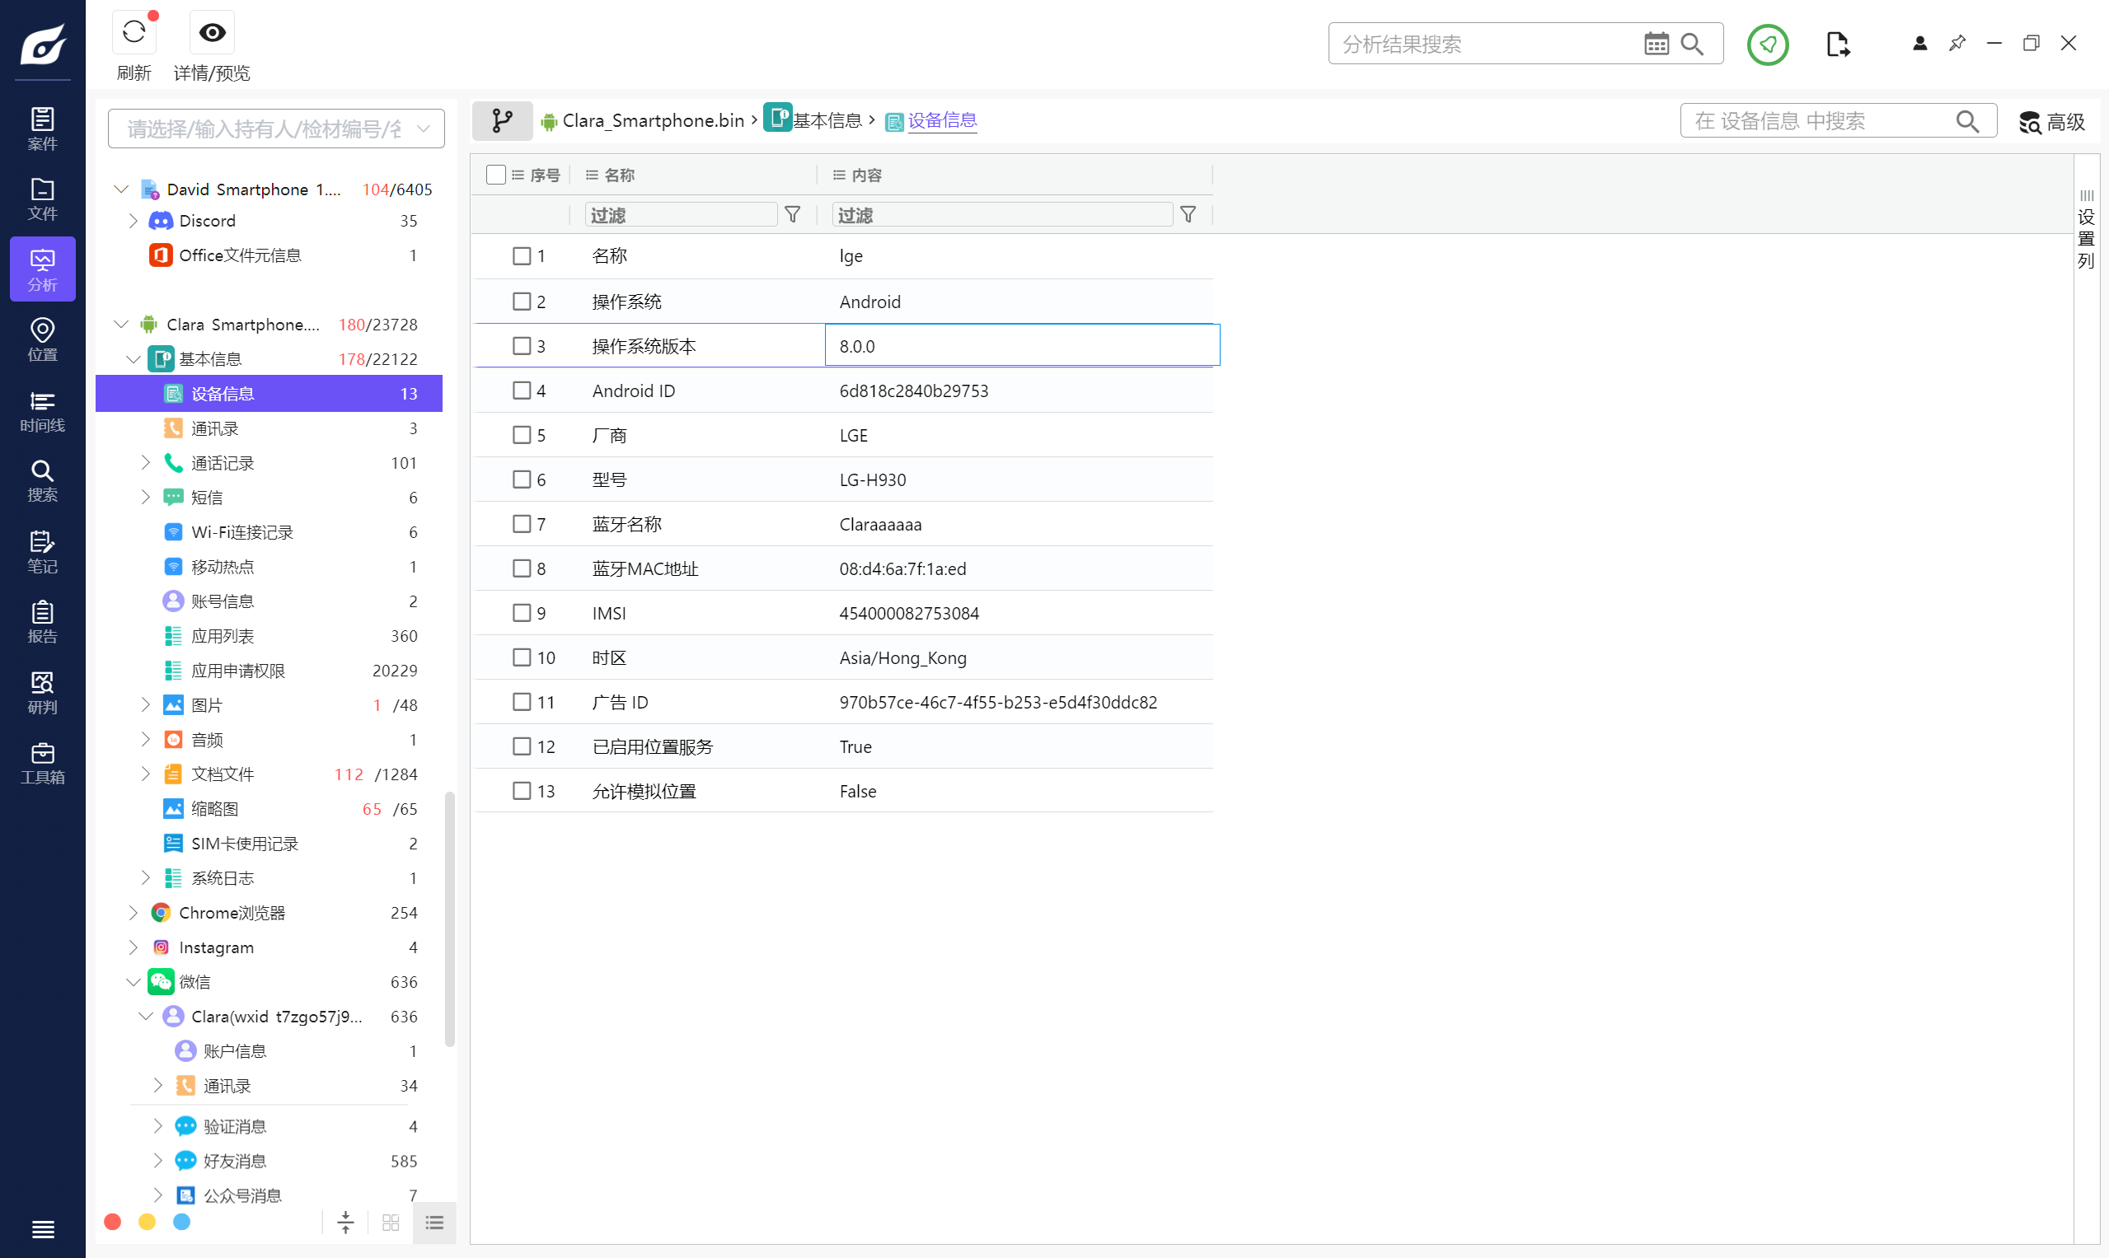Expand the Chrome browser tree node
Image resolution: width=2109 pixels, height=1258 pixels.
coord(134,913)
